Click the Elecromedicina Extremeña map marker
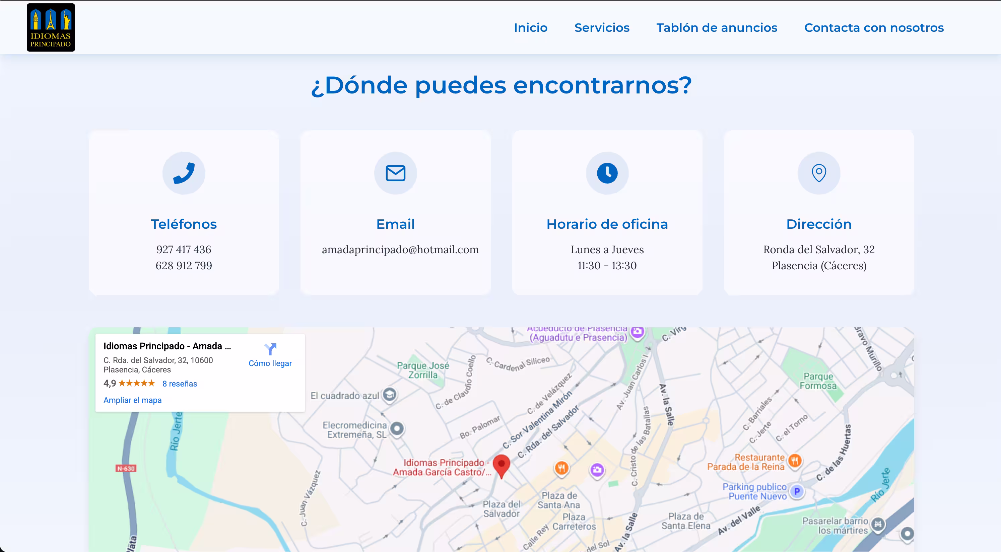This screenshot has height=552, width=1001. [x=397, y=429]
